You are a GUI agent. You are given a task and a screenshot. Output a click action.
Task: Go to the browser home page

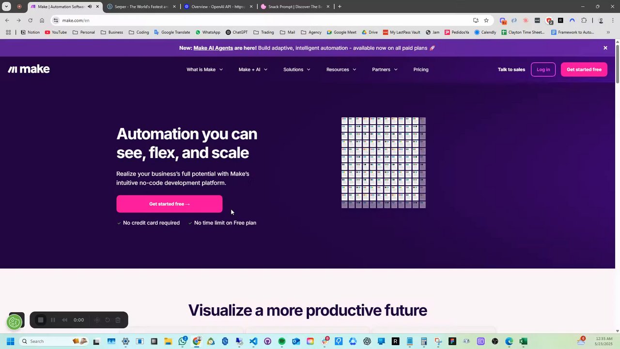coord(42,20)
